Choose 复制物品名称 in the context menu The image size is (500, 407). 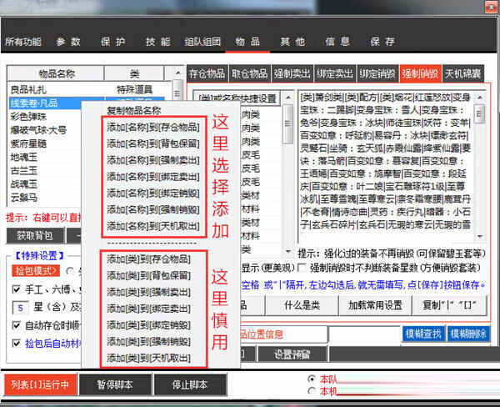click(134, 110)
